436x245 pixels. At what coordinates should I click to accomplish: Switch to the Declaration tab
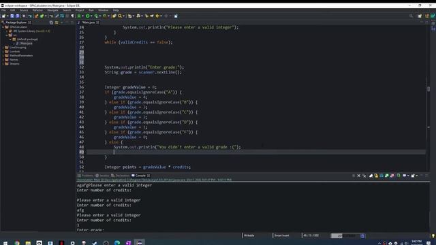point(120,176)
